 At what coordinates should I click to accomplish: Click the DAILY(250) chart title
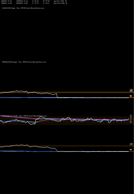[23, 8]
